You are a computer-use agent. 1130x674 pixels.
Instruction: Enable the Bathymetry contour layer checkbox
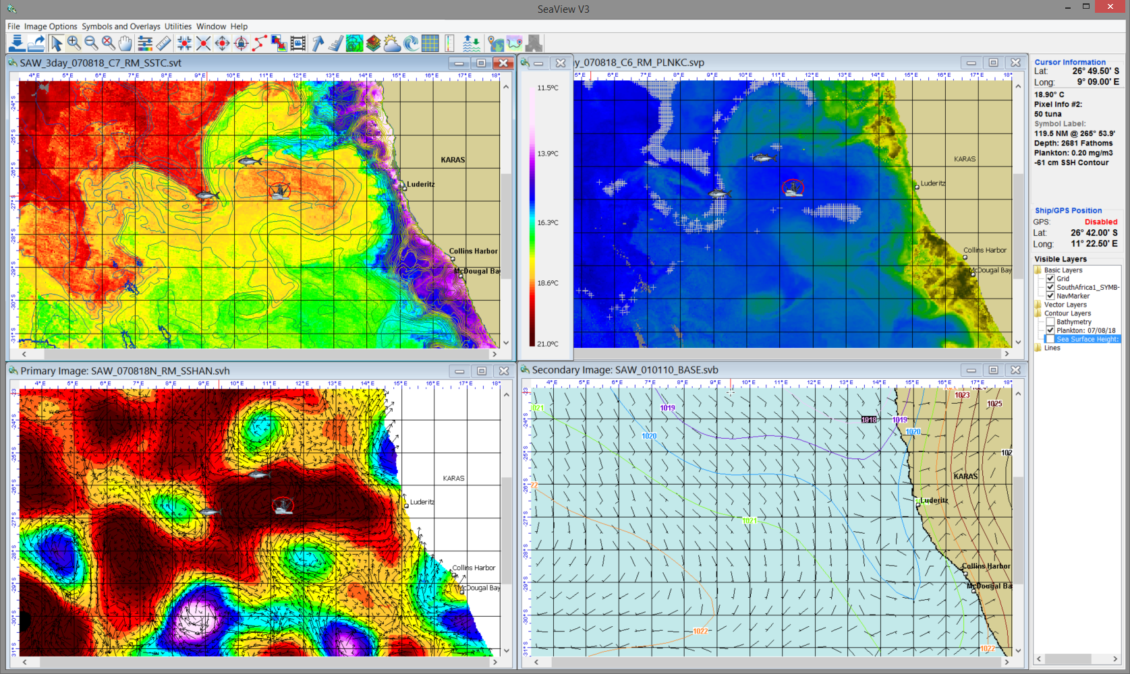(x=1050, y=322)
